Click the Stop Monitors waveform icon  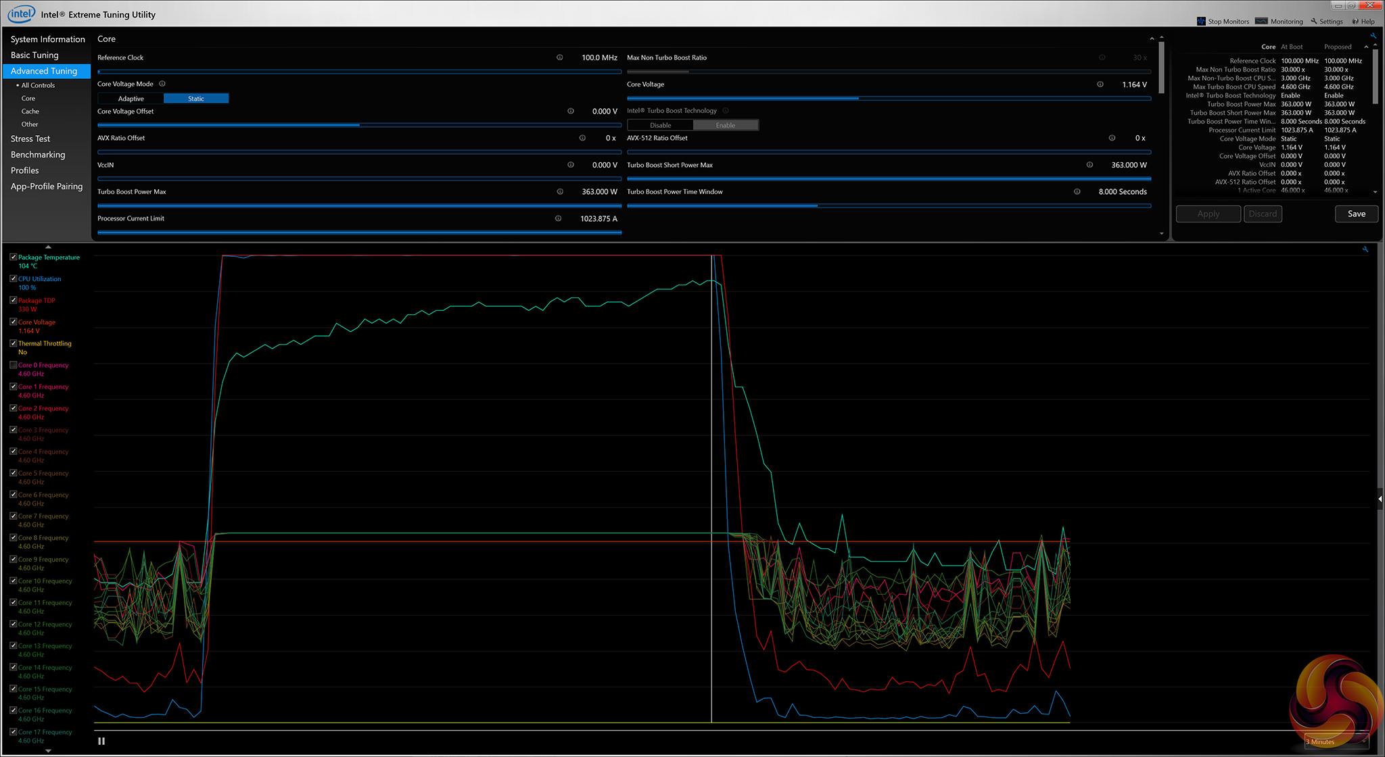click(1201, 21)
